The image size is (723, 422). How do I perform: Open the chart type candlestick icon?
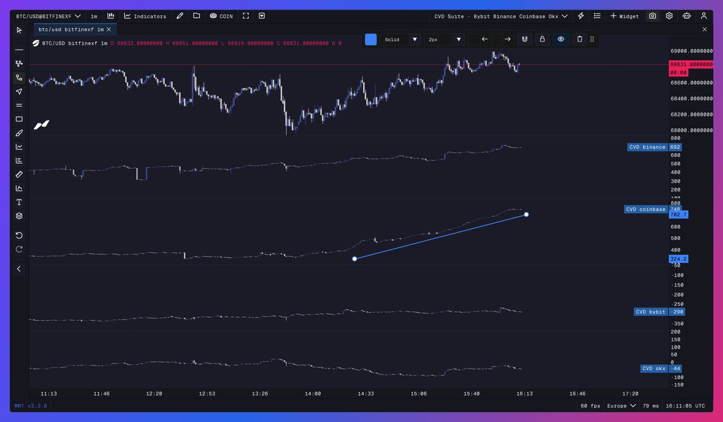pyautogui.click(x=111, y=16)
